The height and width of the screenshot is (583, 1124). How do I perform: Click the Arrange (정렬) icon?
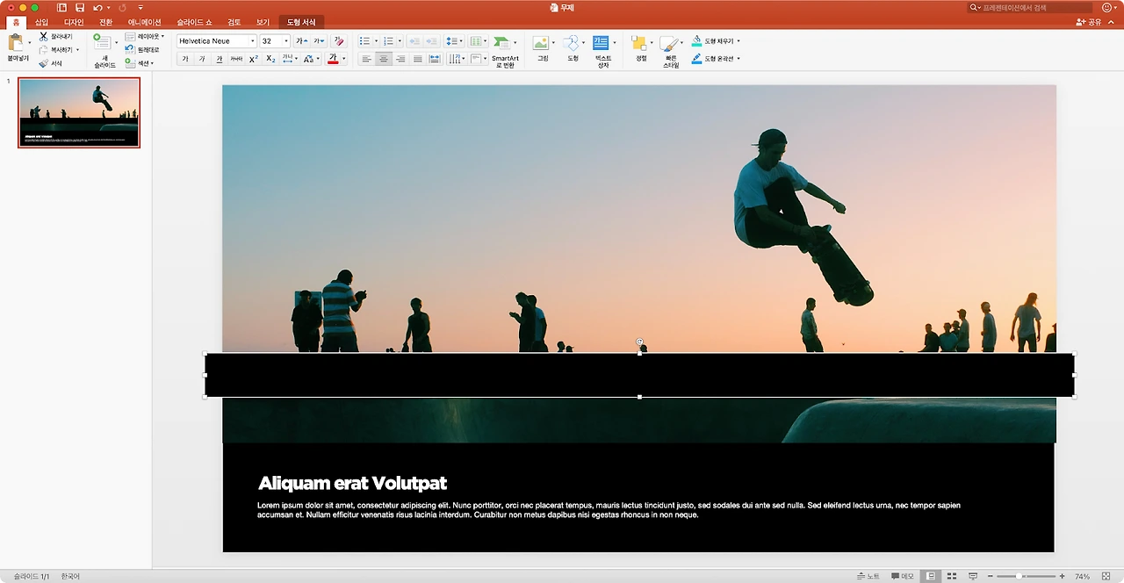pyautogui.click(x=639, y=43)
